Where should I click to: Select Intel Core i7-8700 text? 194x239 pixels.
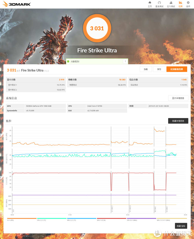click(x=95, y=106)
